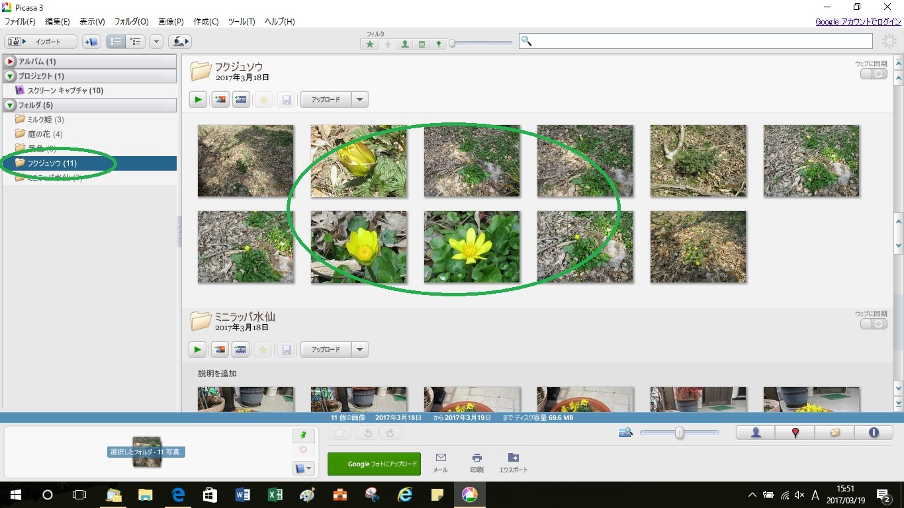Click the エクスポート folder icon
904x508 pixels.
point(513,458)
